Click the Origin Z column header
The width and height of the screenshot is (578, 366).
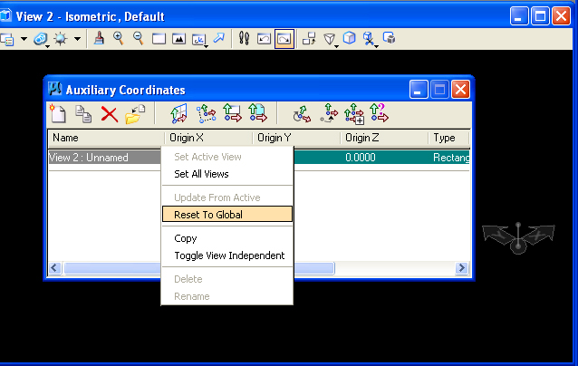(x=384, y=138)
